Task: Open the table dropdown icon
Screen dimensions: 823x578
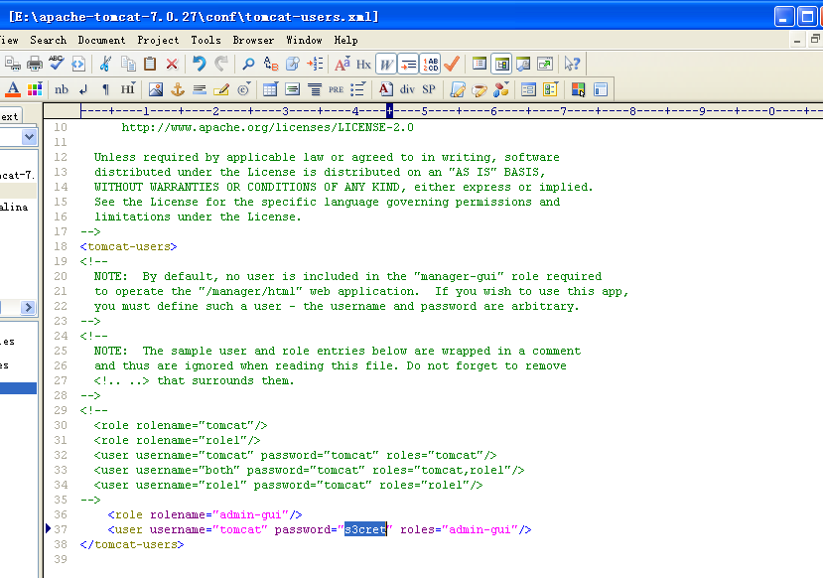Action: click(270, 89)
